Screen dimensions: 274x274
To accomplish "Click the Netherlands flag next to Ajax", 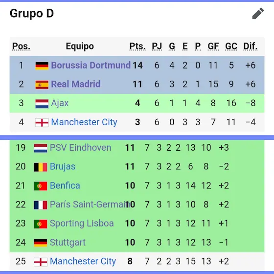I will click(42, 104).
